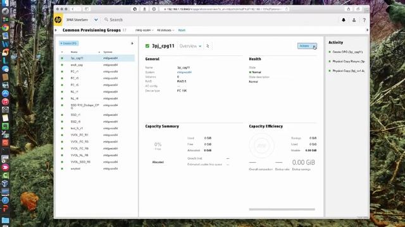Click green status dot of Create CPG activity

[x=330, y=52]
